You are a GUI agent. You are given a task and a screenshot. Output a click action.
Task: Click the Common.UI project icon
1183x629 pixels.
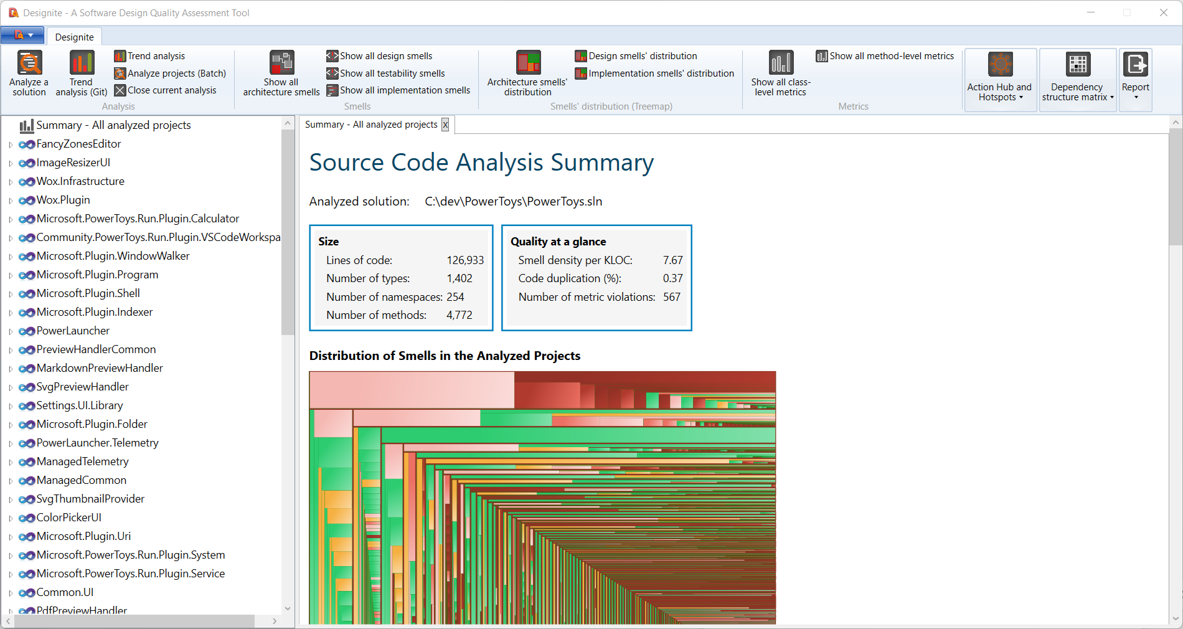[27, 593]
